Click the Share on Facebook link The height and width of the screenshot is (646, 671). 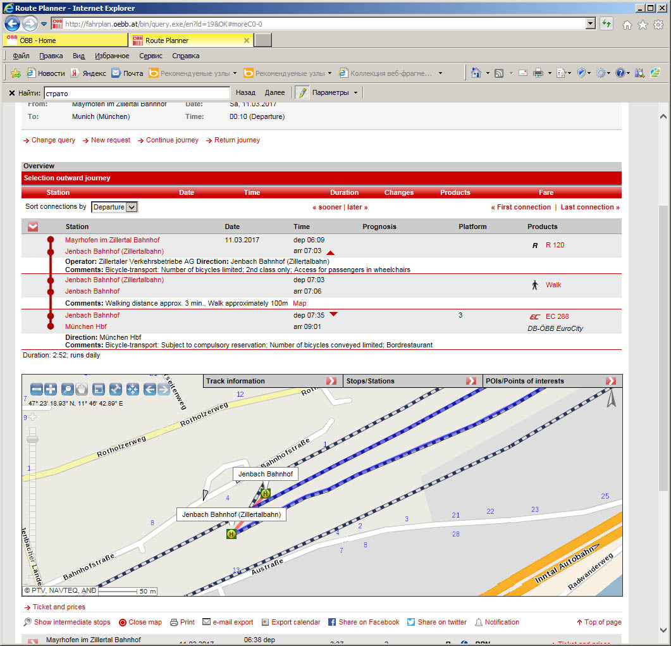(369, 622)
